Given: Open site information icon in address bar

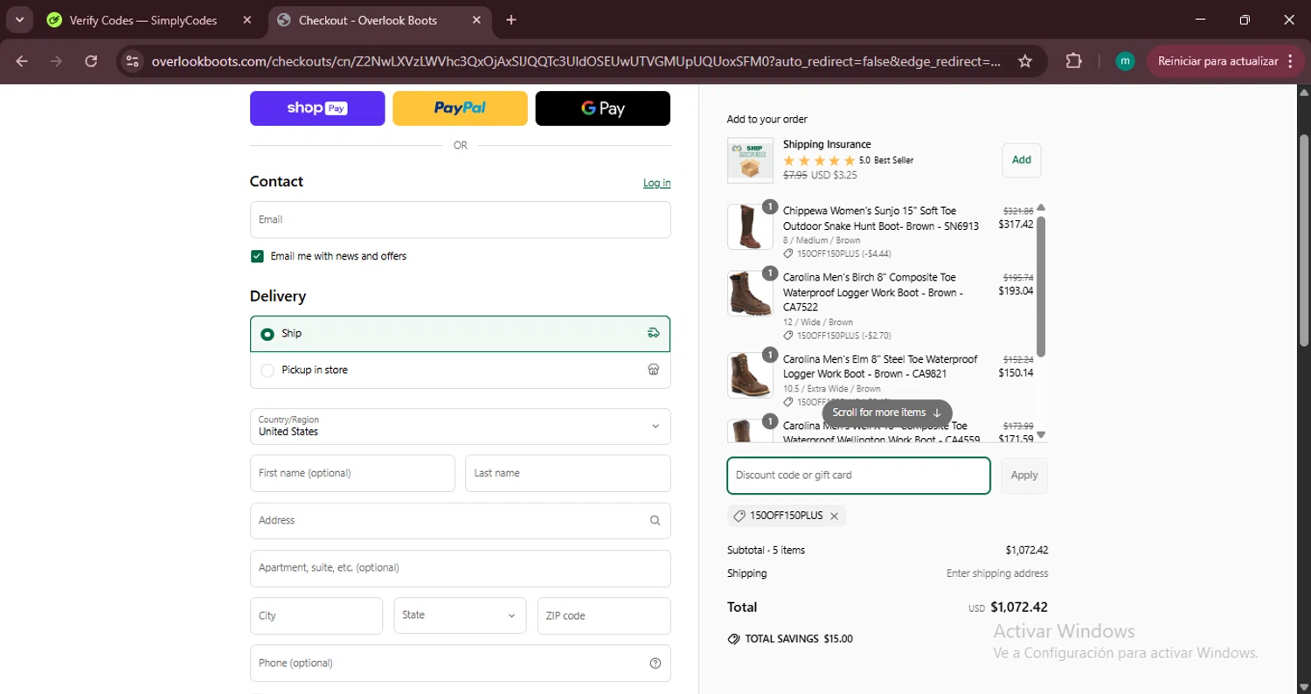Looking at the screenshot, I should [133, 61].
